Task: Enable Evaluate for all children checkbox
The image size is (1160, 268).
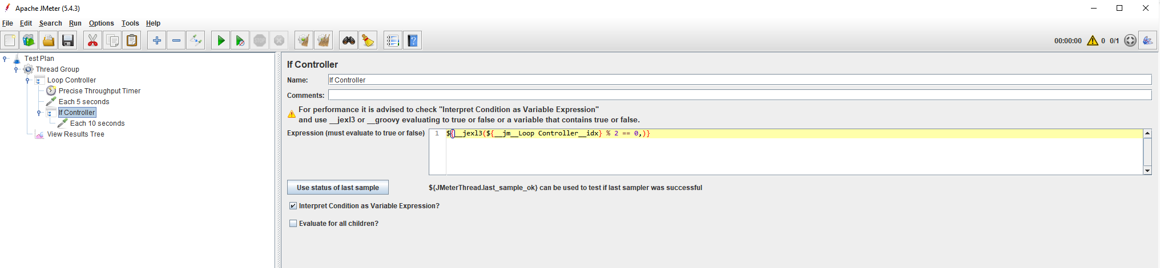Action: coord(293,224)
